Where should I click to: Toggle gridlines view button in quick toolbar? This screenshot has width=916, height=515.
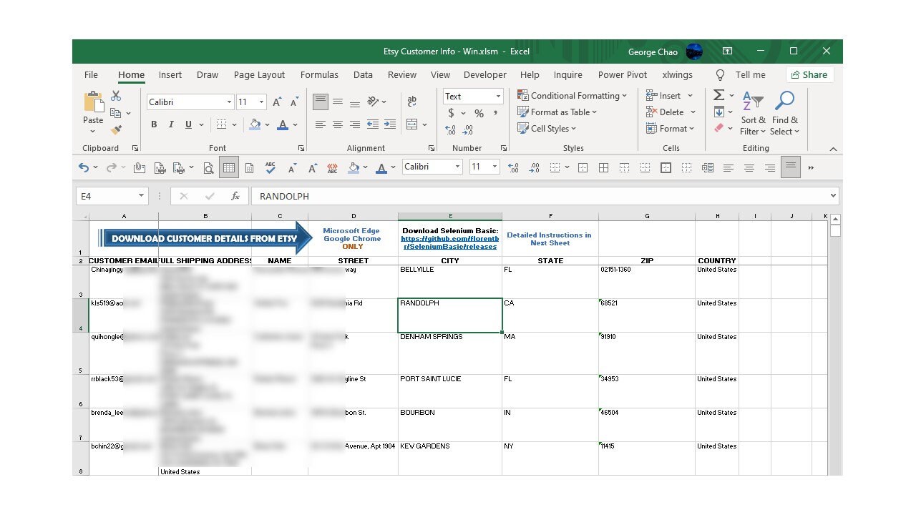[x=229, y=168]
